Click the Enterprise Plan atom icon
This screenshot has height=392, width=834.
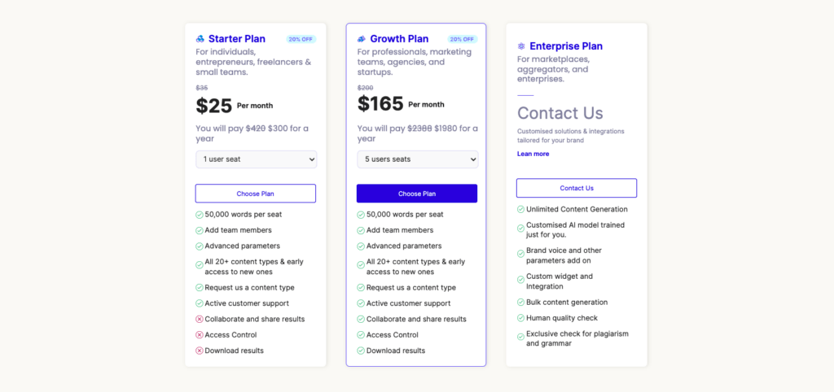(x=521, y=46)
